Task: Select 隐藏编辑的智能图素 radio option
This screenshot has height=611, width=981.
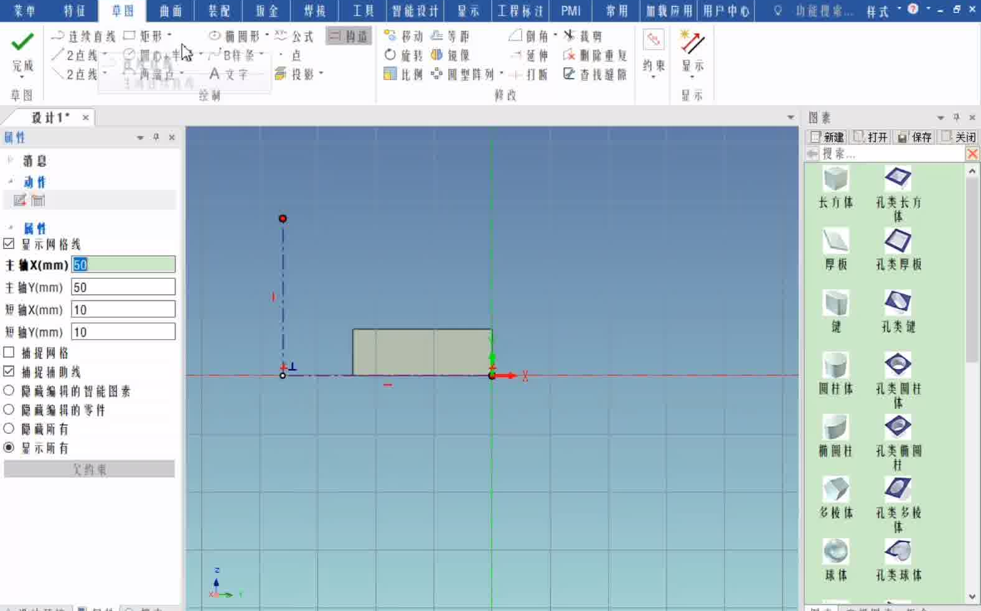Action: tap(9, 391)
